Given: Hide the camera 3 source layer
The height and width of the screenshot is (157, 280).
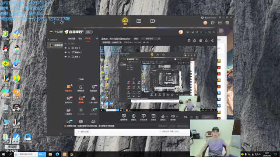Looking at the screenshot, I should [66, 52].
